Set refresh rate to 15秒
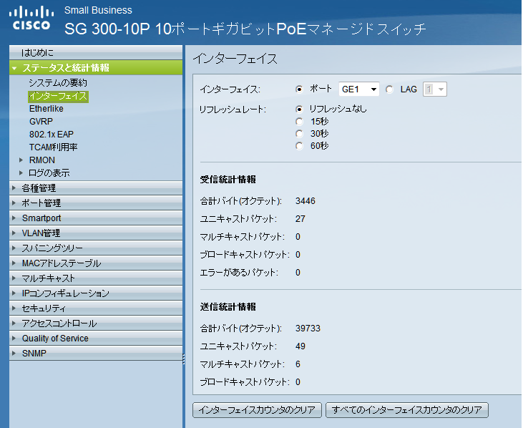The width and height of the screenshot is (523, 428). coord(299,122)
